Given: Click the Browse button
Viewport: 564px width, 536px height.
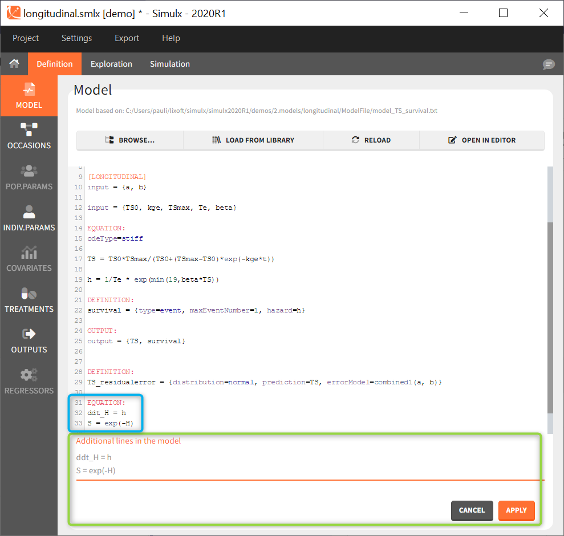Looking at the screenshot, I should click(129, 140).
